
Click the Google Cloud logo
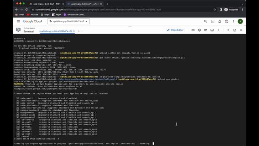click(32, 21)
